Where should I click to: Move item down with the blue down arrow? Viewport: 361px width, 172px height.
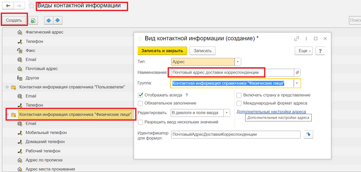point(58,20)
